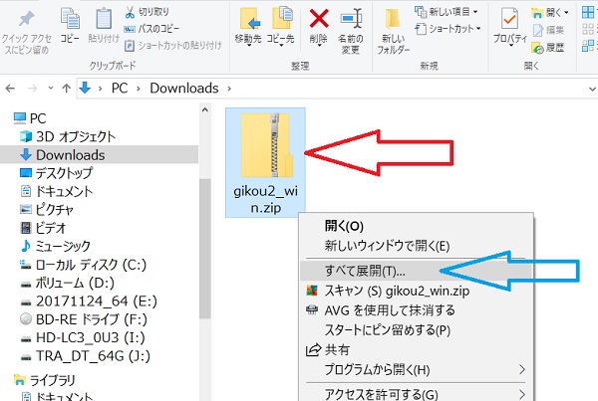Viewport: 598px width, 401px height.
Task: Click PC in the address bar breadcrumb
Action: click(121, 89)
